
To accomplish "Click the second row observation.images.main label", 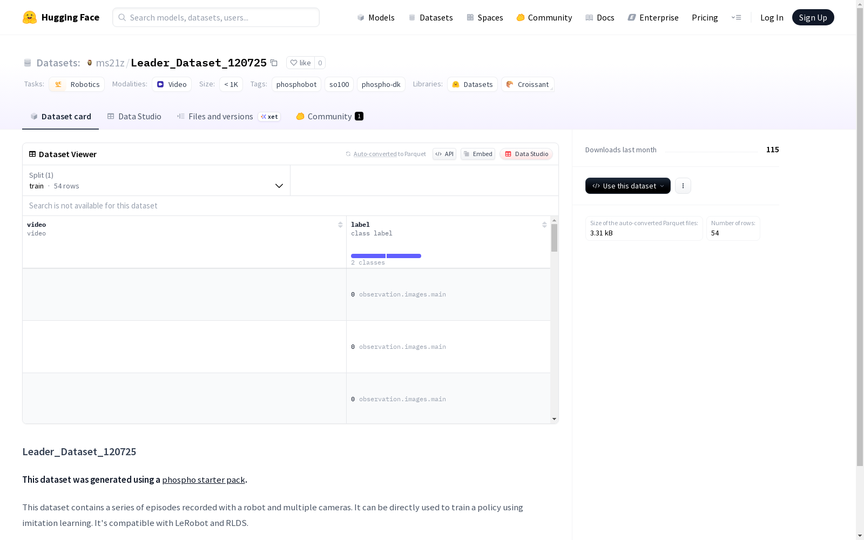I will point(402,347).
